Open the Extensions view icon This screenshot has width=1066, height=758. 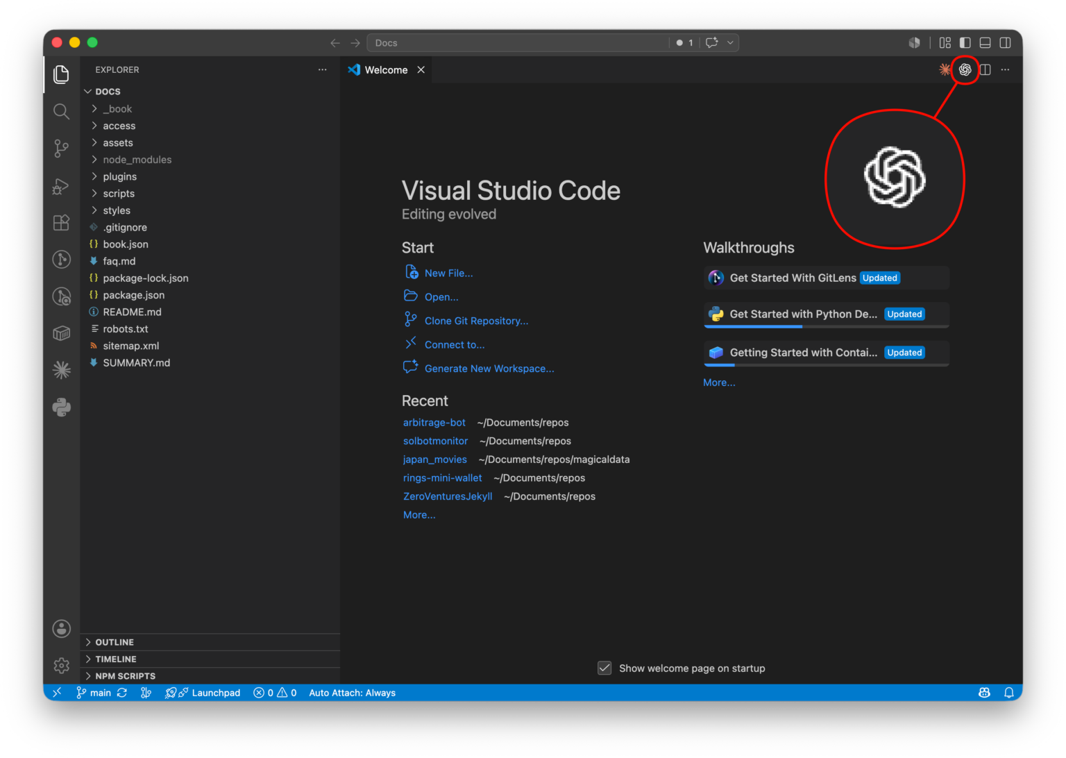pos(61,222)
